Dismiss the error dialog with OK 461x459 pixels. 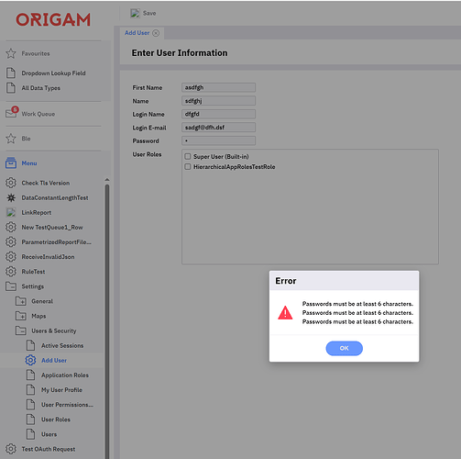(345, 348)
